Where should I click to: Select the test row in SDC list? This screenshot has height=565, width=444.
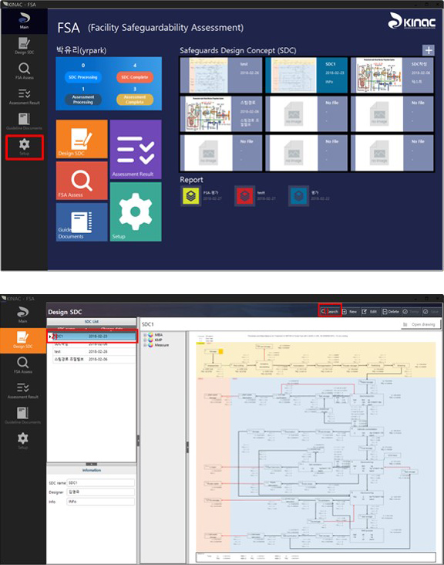click(x=92, y=352)
